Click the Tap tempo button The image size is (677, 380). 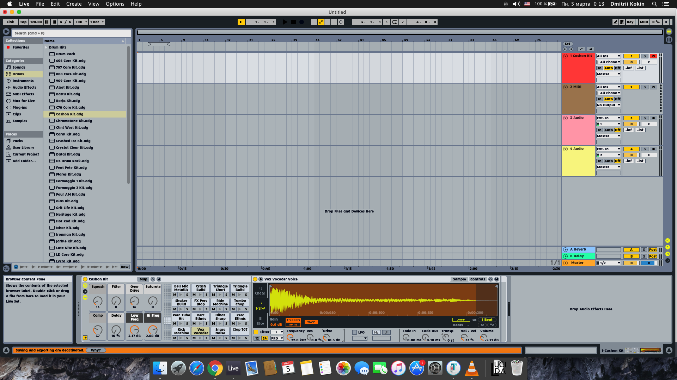[23, 22]
